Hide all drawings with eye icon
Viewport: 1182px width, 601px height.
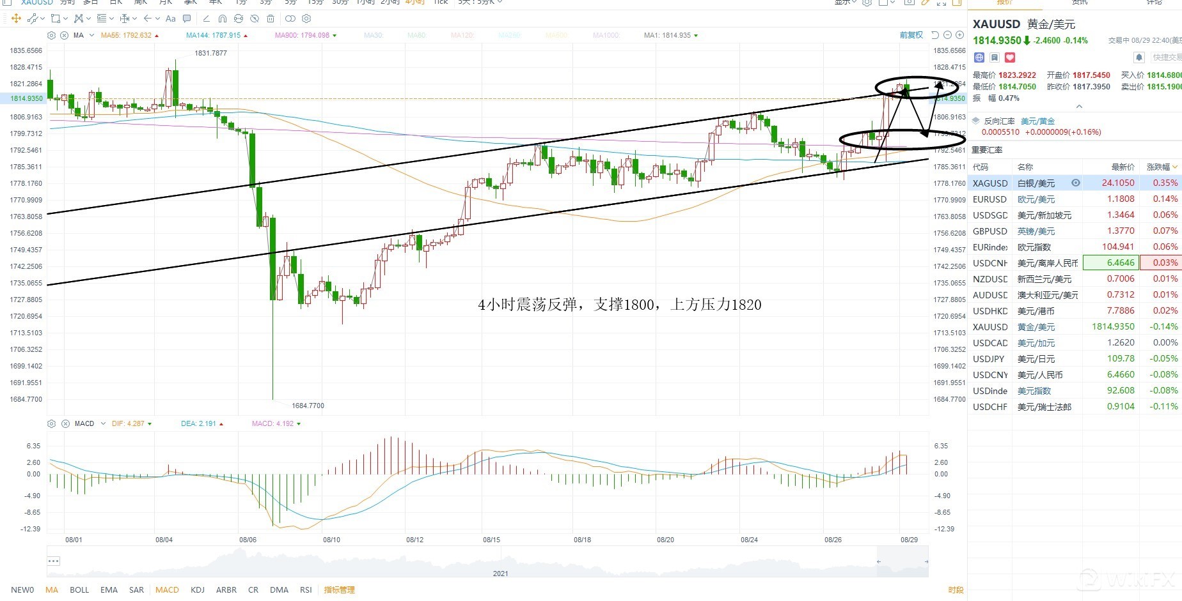tap(255, 19)
